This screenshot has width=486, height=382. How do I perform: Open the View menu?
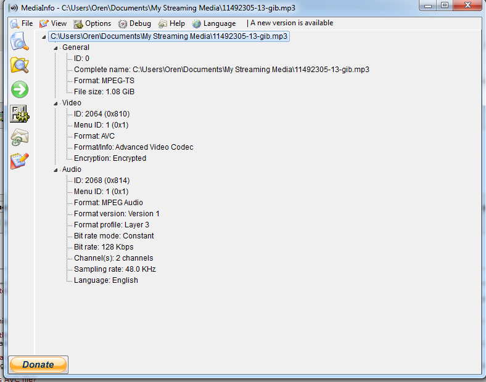(x=53, y=23)
